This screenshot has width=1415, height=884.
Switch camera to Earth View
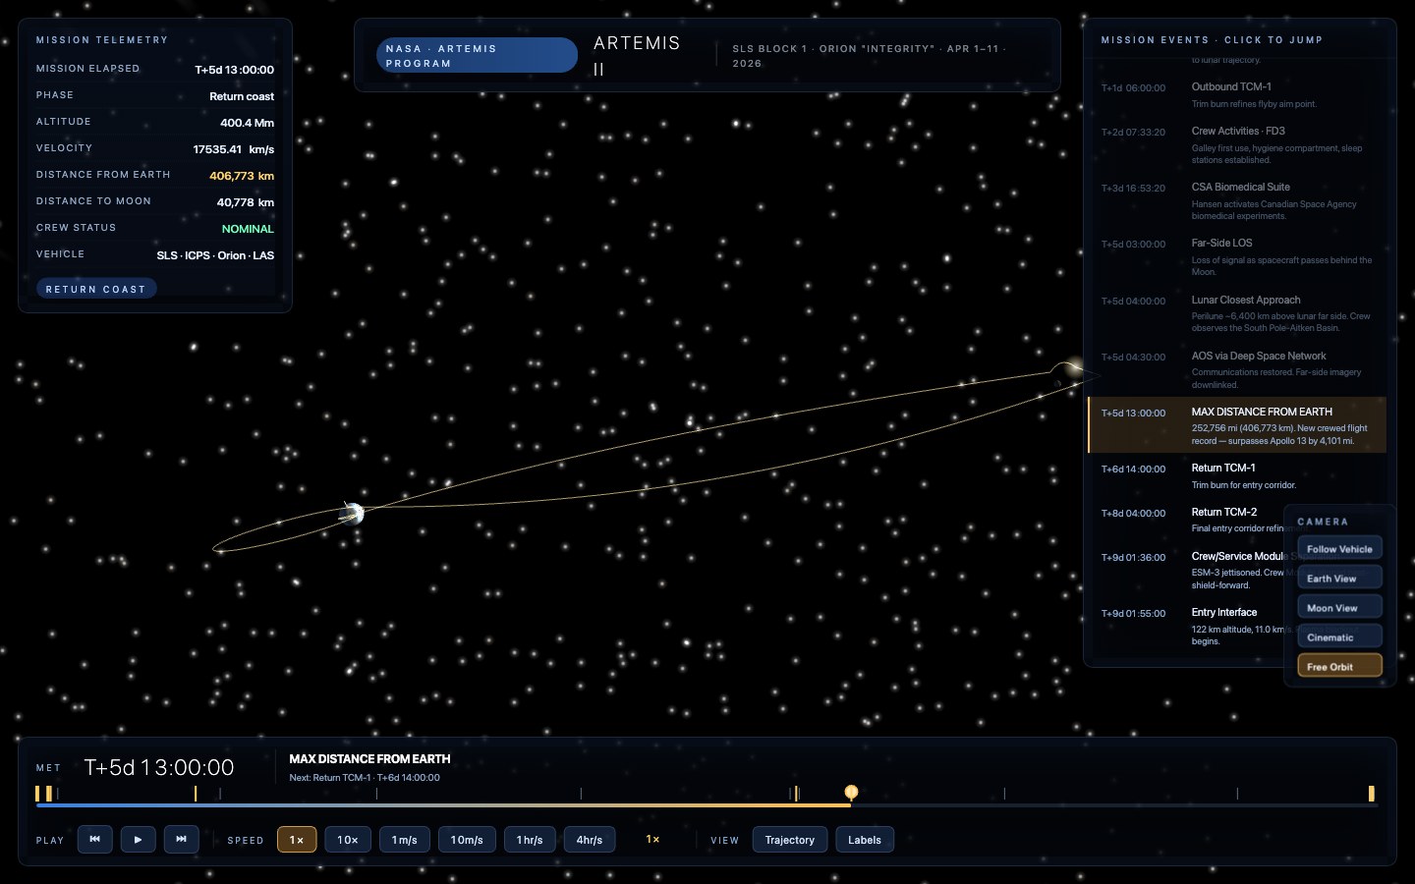(x=1339, y=579)
